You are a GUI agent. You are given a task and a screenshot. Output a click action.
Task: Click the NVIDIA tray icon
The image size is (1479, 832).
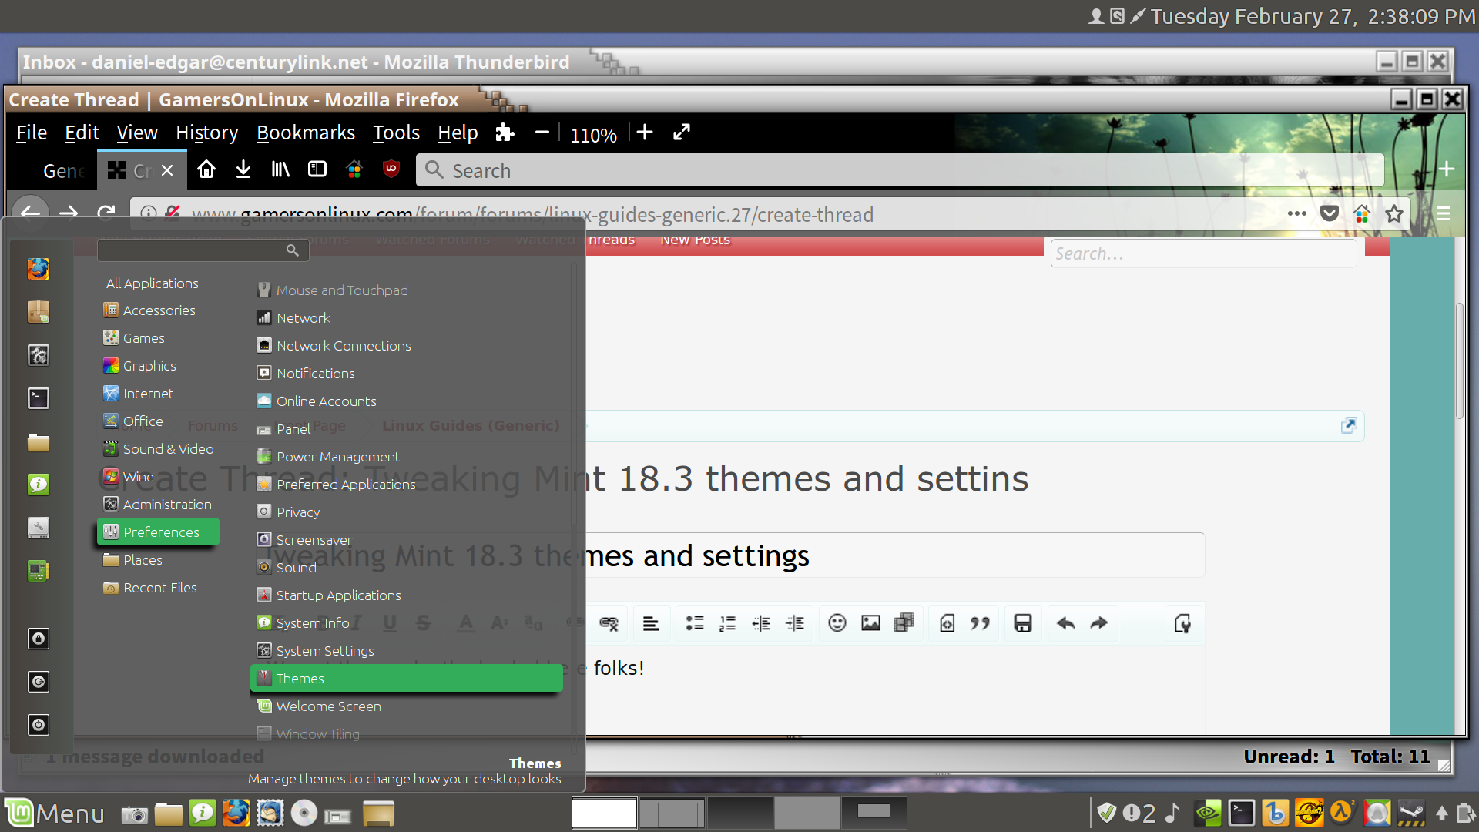coord(1208,814)
